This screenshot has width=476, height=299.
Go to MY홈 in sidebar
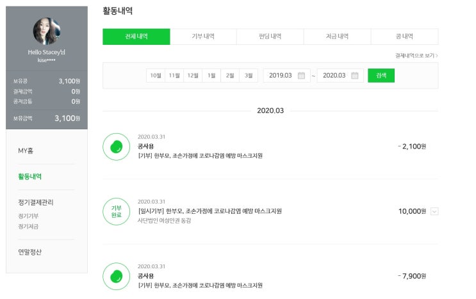[x=26, y=150]
